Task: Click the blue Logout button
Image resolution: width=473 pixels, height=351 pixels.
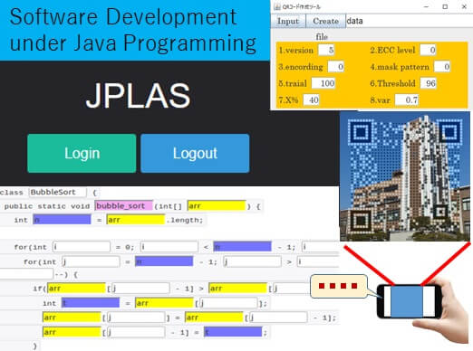Action: tap(195, 153)
